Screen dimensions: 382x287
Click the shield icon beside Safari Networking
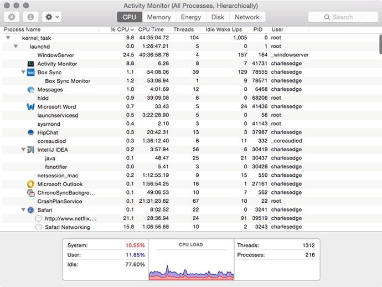39,227
